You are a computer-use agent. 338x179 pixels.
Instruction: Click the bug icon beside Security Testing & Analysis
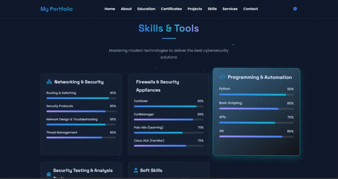click(49, 174)
